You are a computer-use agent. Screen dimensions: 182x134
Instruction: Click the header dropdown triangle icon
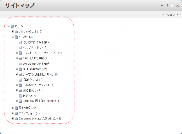pos(162,6)
